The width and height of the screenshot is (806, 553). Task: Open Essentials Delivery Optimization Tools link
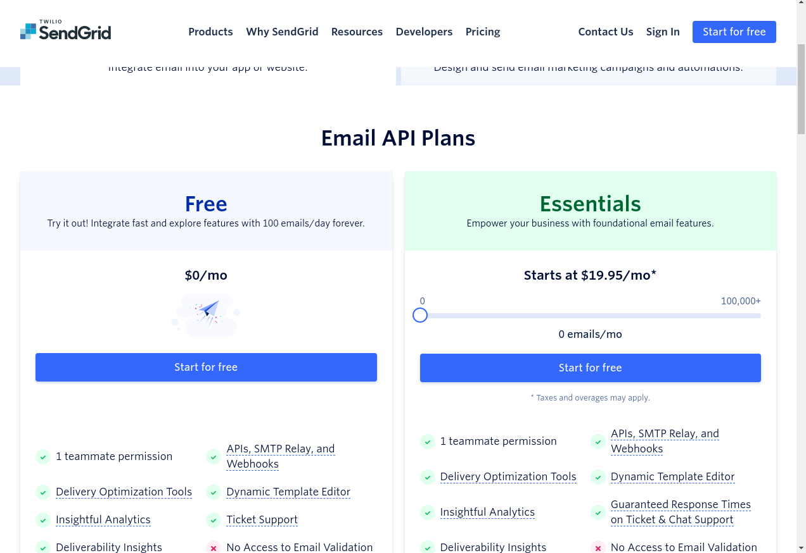point(508,476)
